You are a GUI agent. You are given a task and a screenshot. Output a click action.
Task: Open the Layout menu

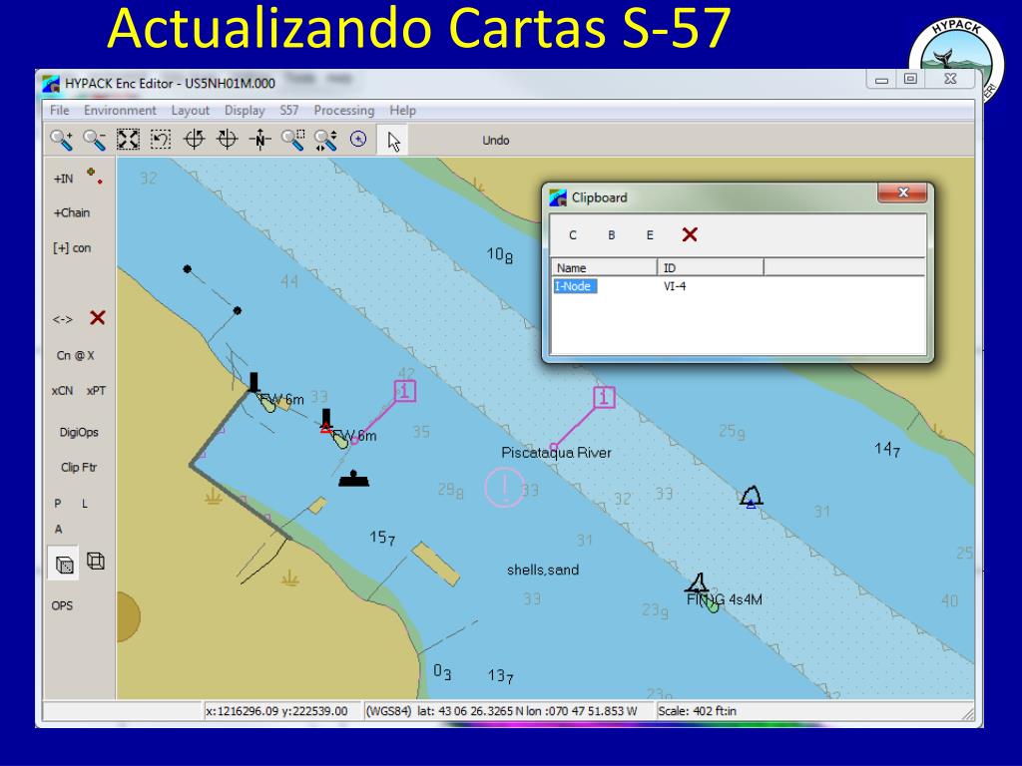coord(191,111)
